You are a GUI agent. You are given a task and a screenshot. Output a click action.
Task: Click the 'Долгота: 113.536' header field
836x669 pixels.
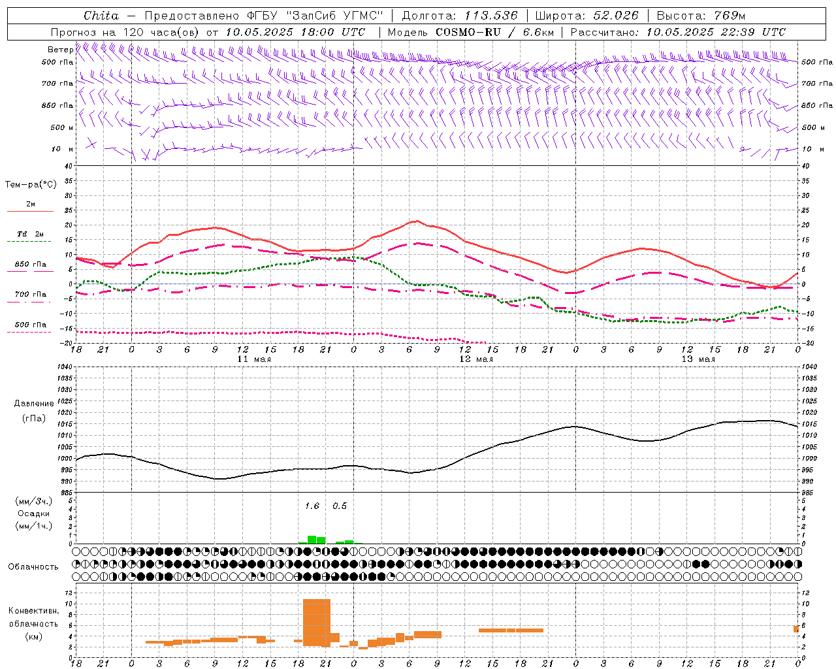click(x=460, y=16)
